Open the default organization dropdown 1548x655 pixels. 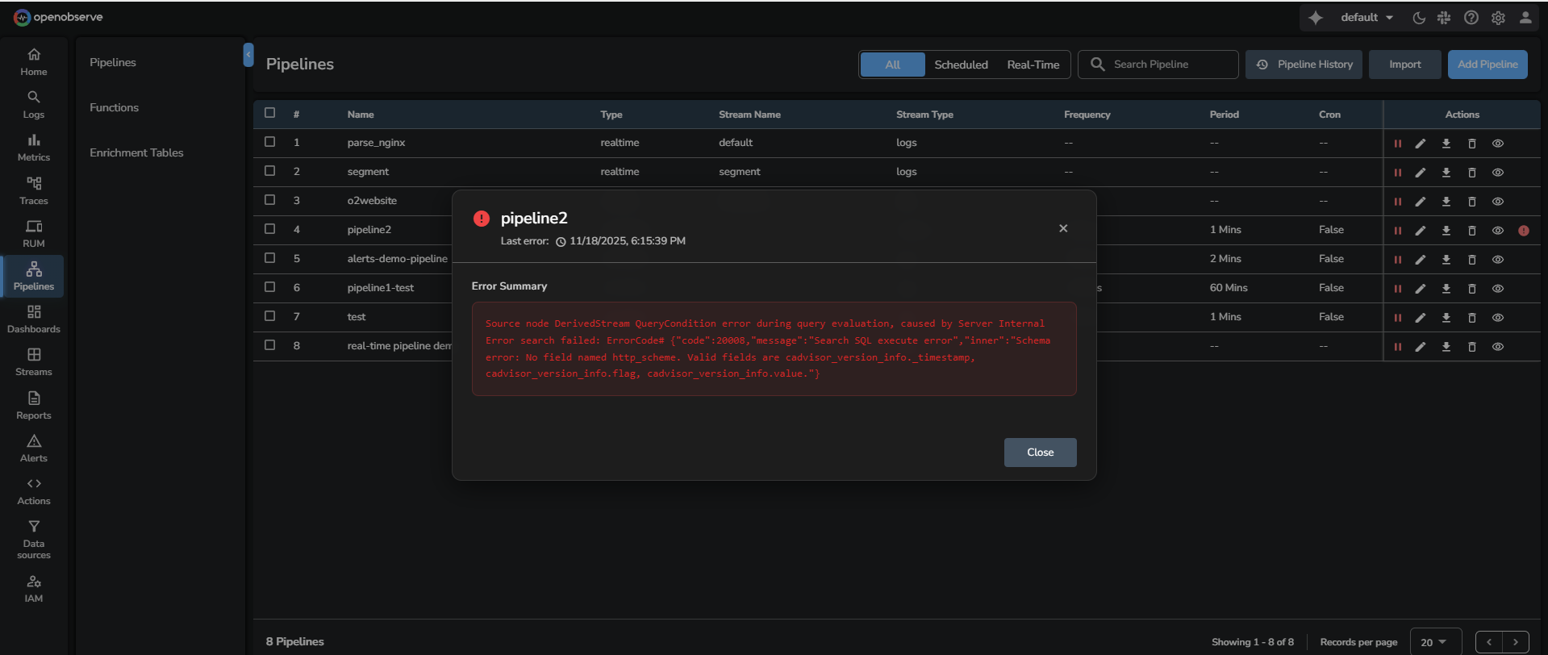[x=1366, y=18]
